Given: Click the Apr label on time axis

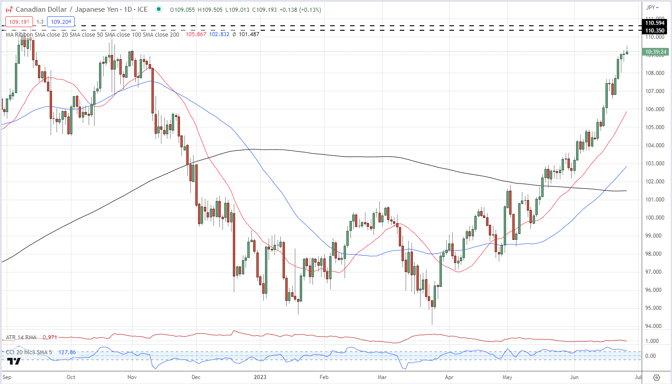Looking at the screenshot, I should click(x=449, y=377).
